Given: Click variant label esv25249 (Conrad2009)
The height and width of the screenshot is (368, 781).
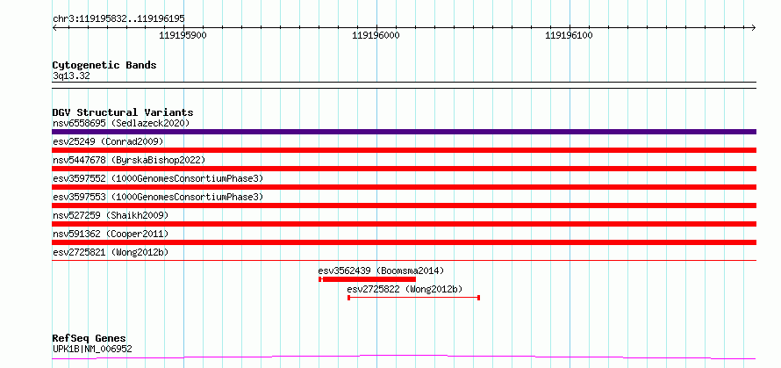Looking at the screenshot, I should [108, 141].
